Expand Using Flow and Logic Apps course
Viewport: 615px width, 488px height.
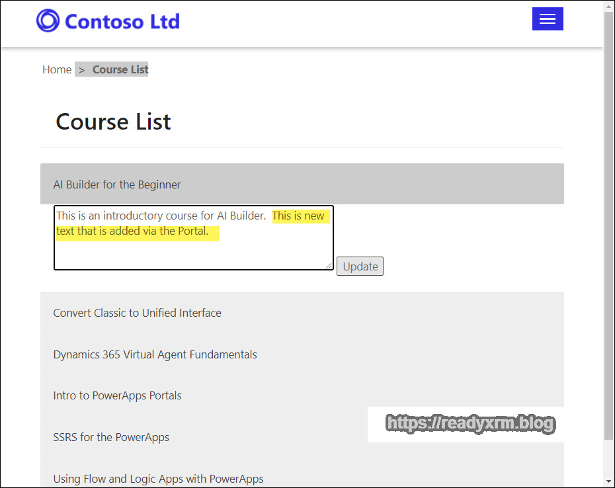158,479
